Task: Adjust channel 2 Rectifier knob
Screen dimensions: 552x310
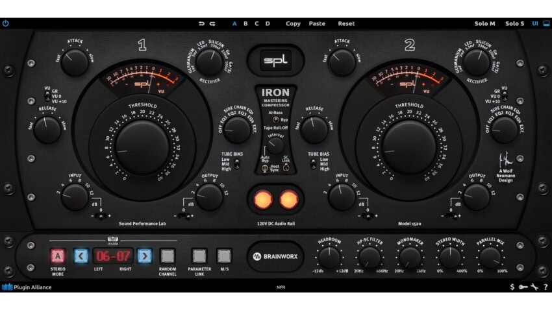Action: click(476, 62)
